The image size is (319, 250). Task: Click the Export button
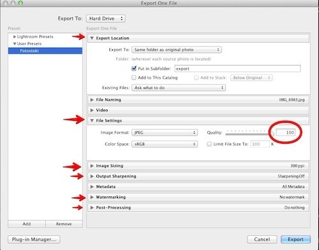coord(295,239)
